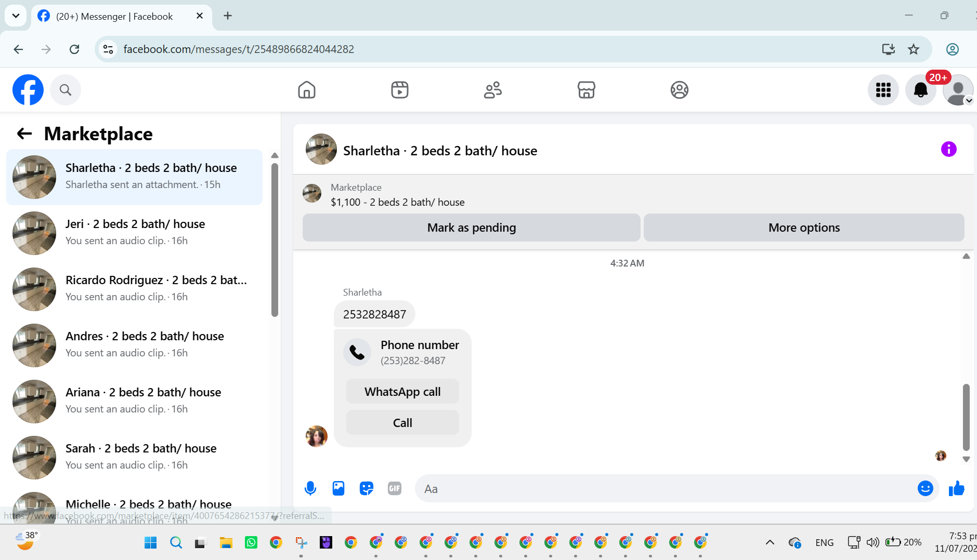
Task: Click Mark as pending button
Action: pos(472,228)
